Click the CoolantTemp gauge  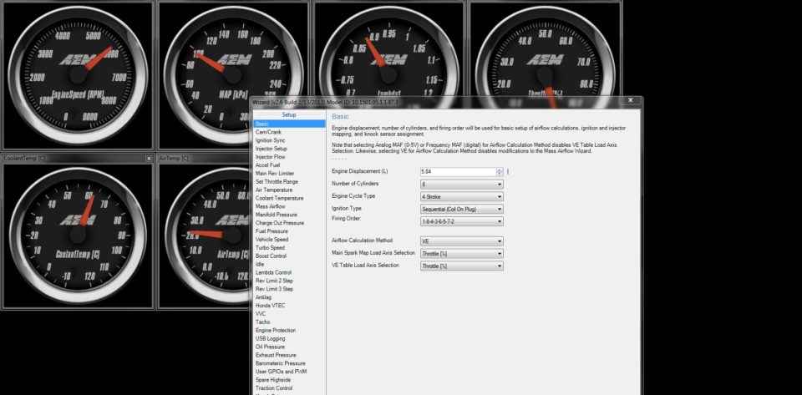[78, 235]
